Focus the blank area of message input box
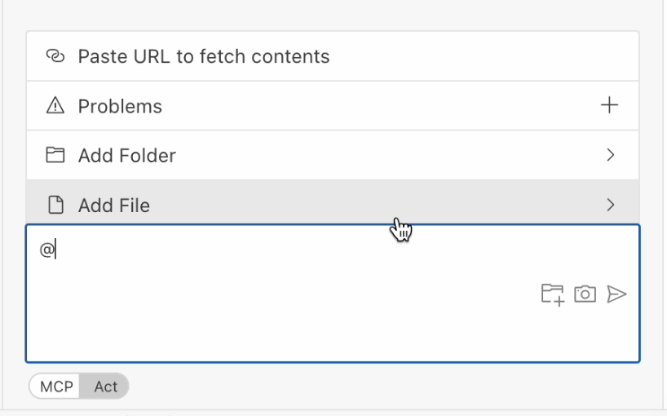 point(285,318)
